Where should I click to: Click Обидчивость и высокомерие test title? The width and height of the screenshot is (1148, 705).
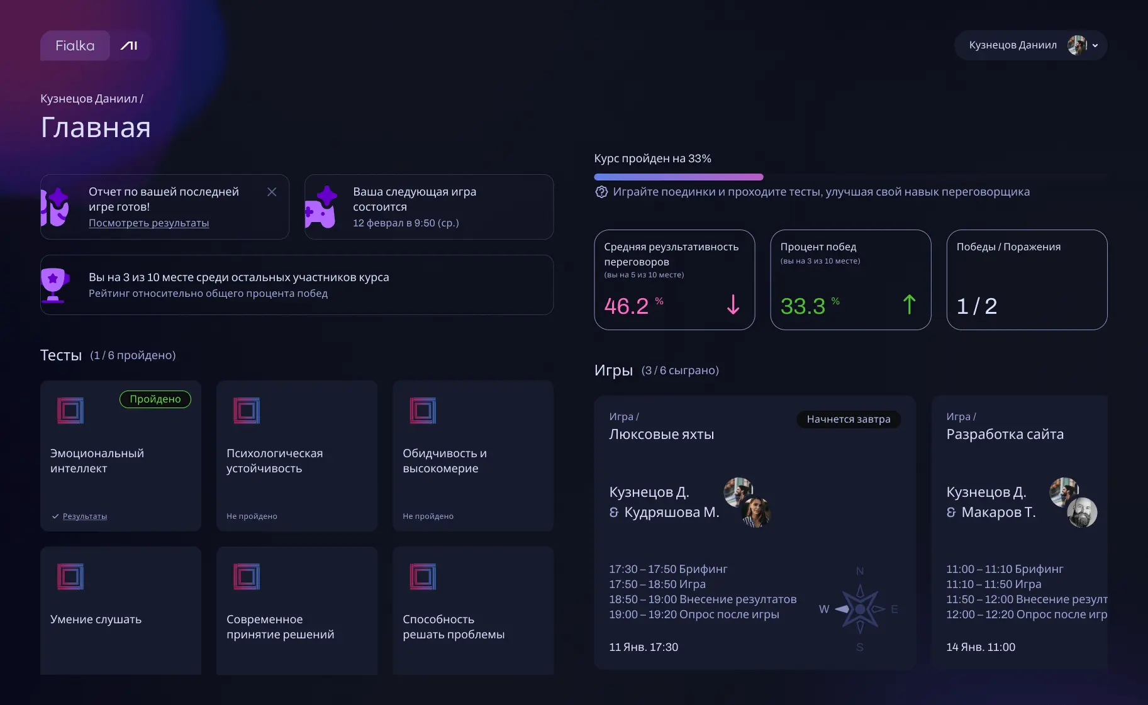pyautogui.click(x=445, y=461)
